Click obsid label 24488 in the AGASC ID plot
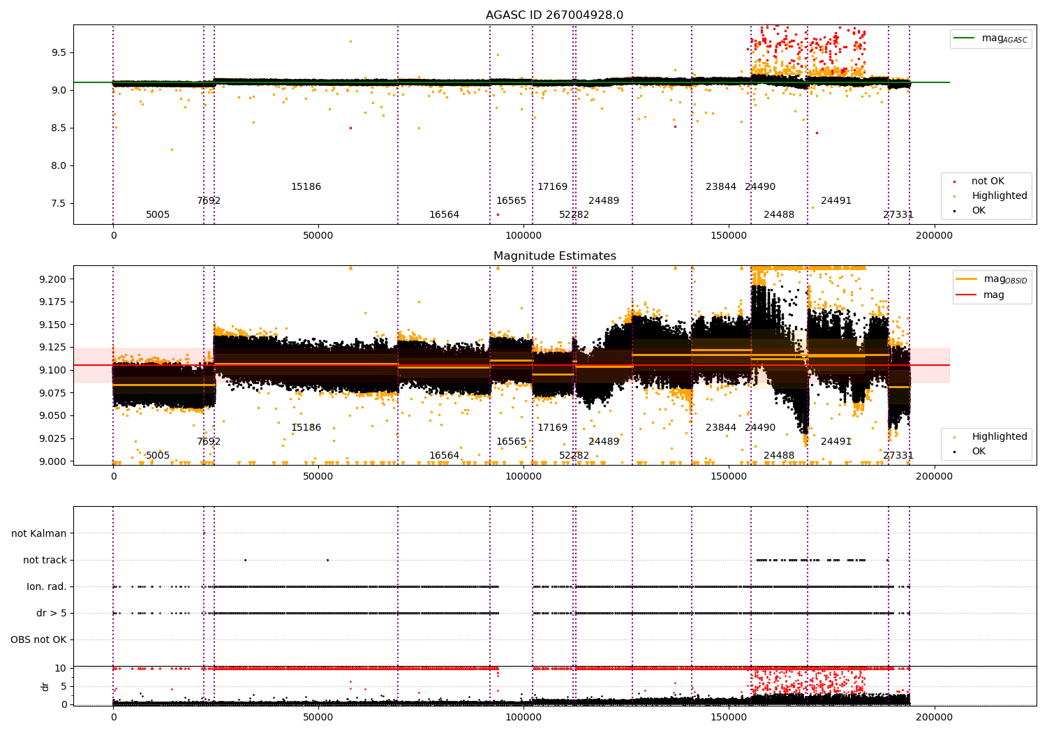 779,215
